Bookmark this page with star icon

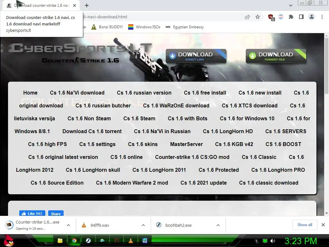click(258, 17)
